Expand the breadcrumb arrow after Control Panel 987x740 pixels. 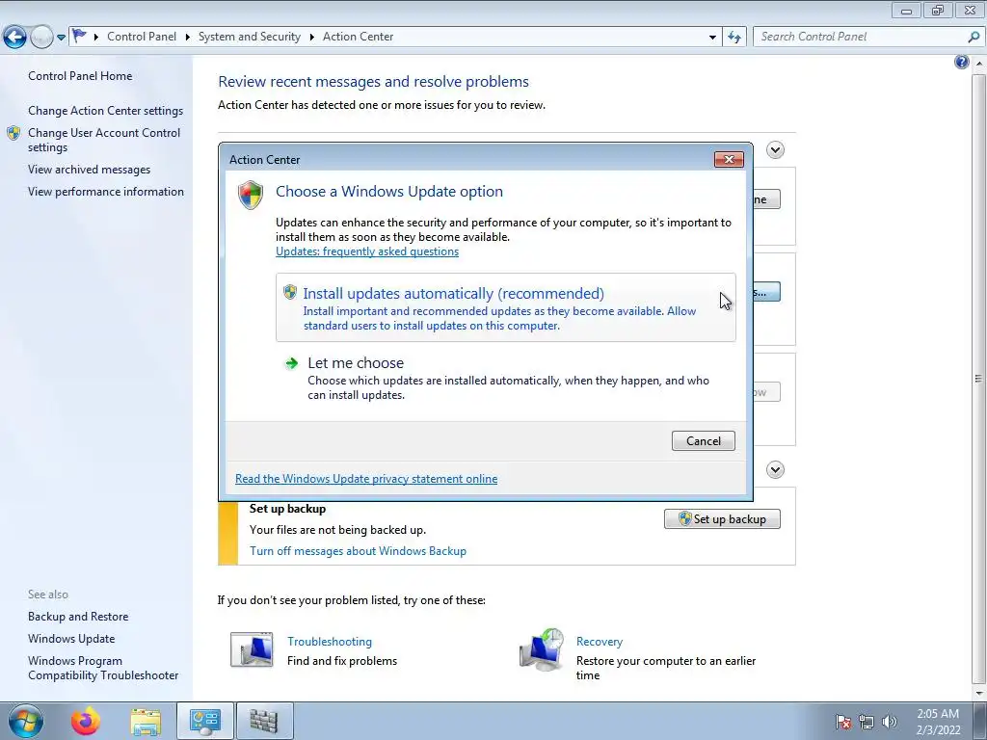188,38
